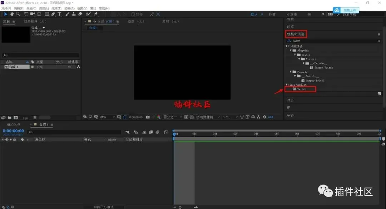
Task: Open the 动画(A) menu
Action: pyautogui.click(x=69, y=8)
